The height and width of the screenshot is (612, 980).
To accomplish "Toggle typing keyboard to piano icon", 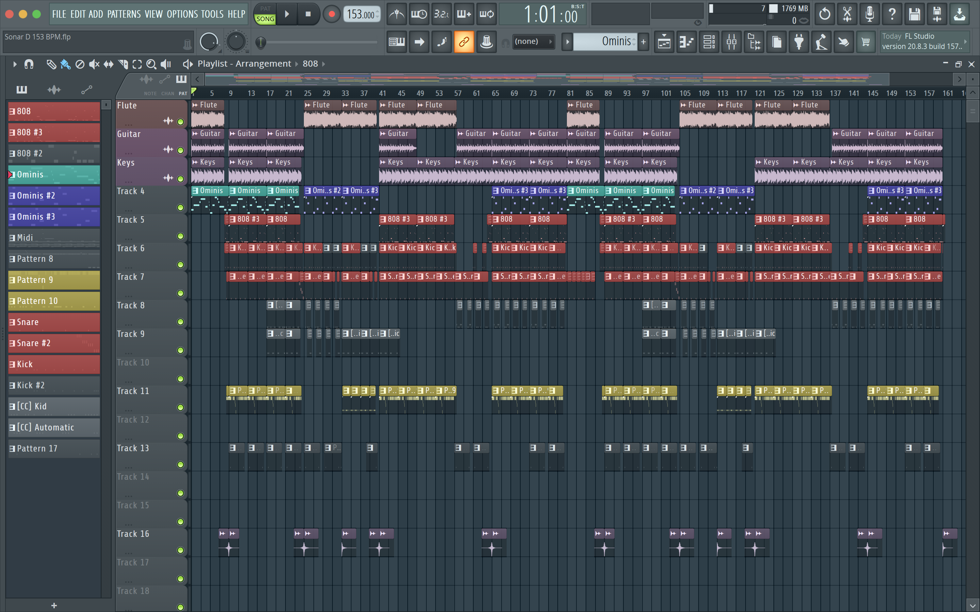I will click(x=397, y=42).
